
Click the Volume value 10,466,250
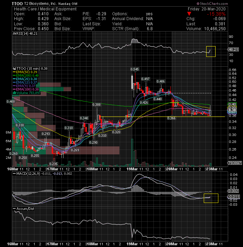(215, 29)
